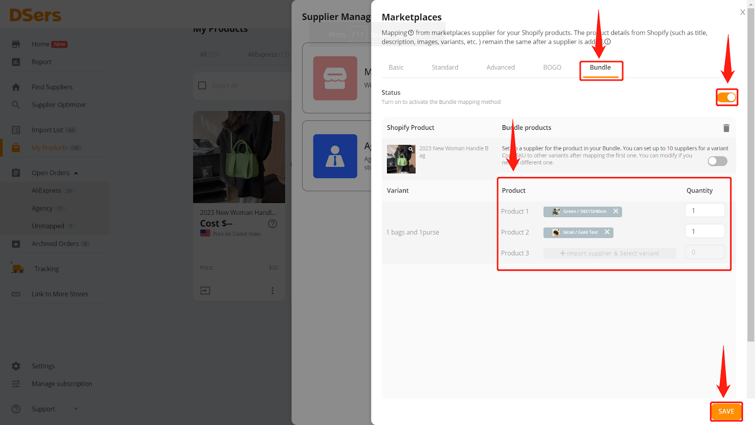Click the Mapping help question icon
Screen dimensions: 755x425
pos(411,33)
